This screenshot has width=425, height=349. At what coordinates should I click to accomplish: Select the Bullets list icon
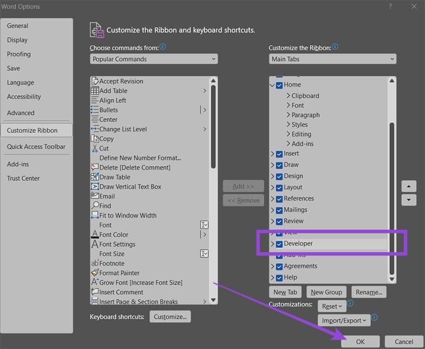[95, 110]
